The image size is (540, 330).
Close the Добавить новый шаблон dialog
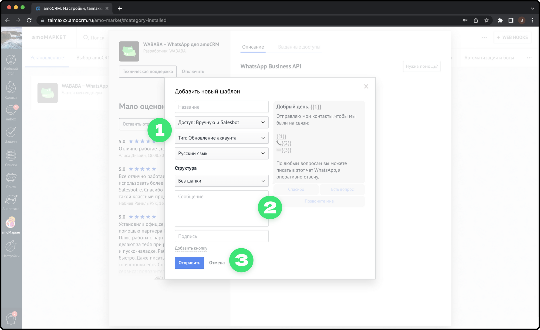[x=366, y=86]
